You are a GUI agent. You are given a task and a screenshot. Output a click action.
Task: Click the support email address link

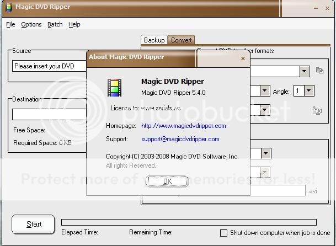180,139
